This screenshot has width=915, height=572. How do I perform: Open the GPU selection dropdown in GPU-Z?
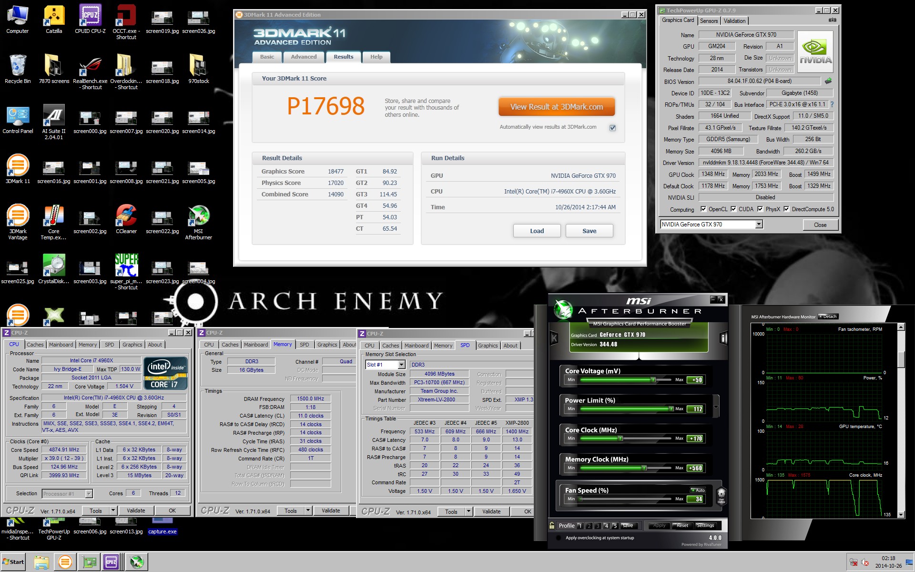click(759, 224)
